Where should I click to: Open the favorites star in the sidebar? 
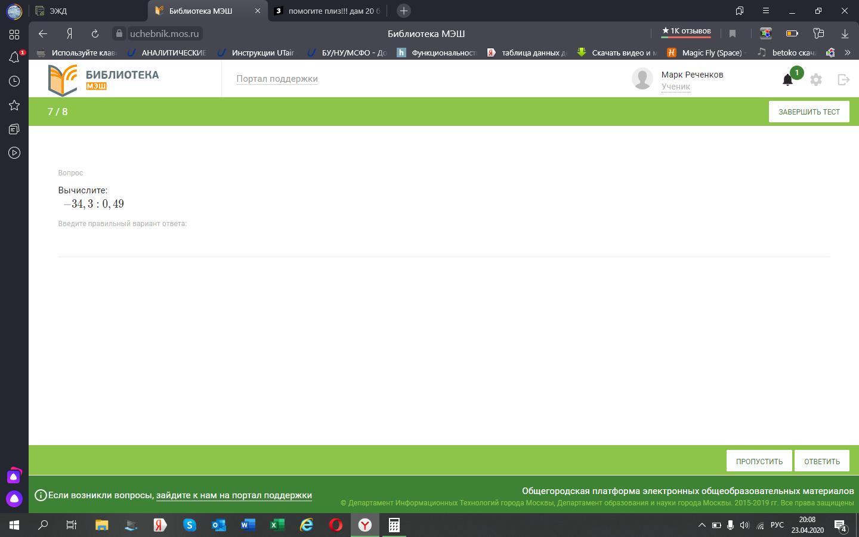(x=14, y=105)
